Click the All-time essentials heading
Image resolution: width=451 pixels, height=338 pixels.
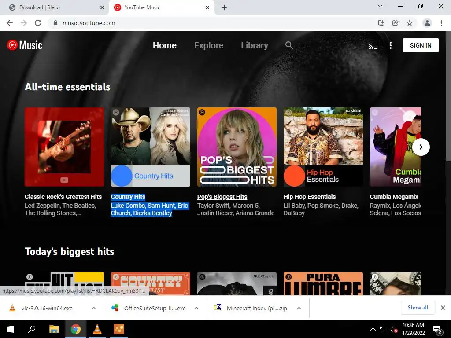pos(67,87)
